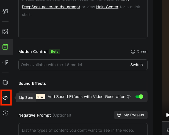Click the Demo info icon
Image resolution: width=169 pixels, height=135 pixels.
coord(133,52)
